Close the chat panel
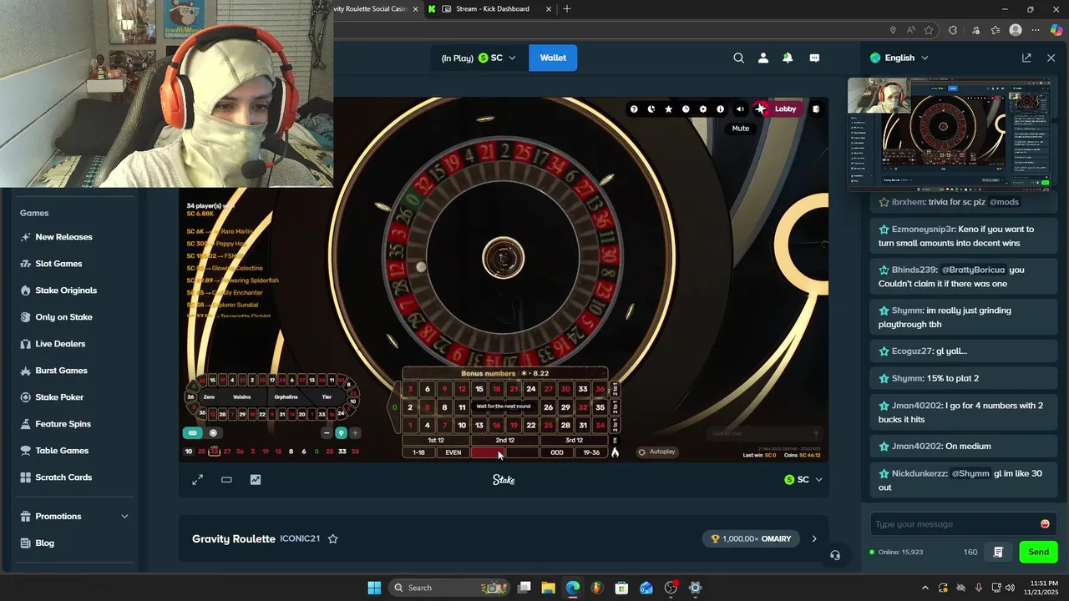The image size is (1069, 601). coord(1051,58)
